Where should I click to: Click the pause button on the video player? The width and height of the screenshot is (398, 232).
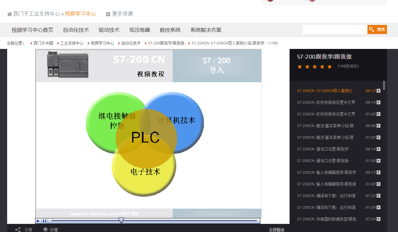click(45, 221)
